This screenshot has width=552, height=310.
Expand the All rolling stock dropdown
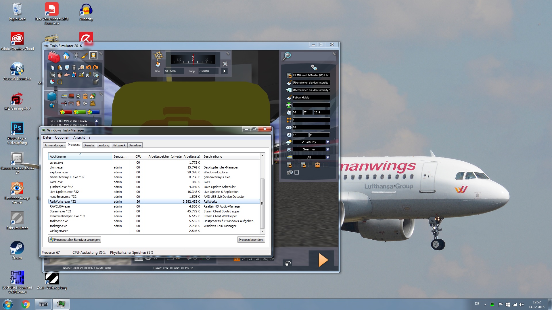coord(327,157)
